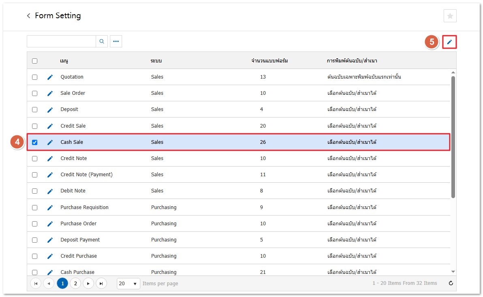Screen dimensions: 483x297
Task: Go to page 2
Action: [x=75, y=283]
